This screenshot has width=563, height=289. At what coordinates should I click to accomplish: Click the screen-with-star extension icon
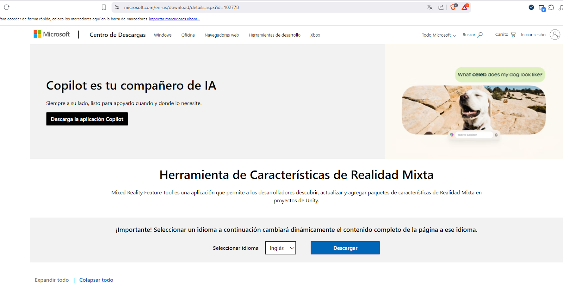coord(542,8)
